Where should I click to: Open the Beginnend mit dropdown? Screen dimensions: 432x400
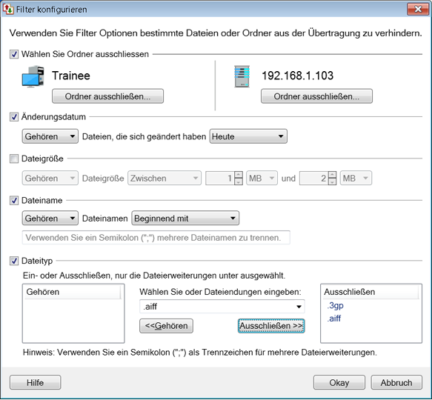[x=185, y=219]
